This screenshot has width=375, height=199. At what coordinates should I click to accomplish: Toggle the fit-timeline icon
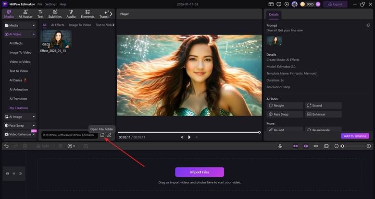click(x=326, y=146)
